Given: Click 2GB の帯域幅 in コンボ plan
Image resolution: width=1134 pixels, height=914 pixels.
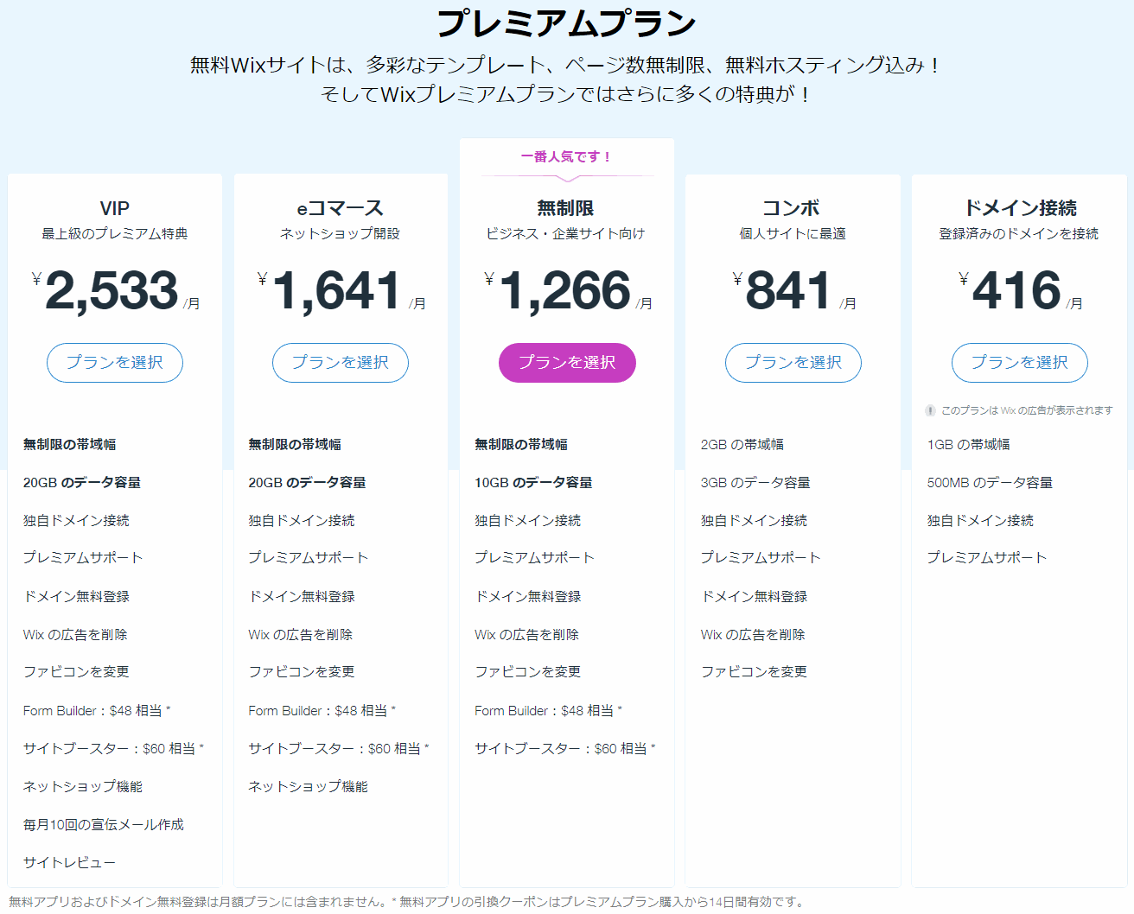Looking at the screenshot, I should click(742, 445).
